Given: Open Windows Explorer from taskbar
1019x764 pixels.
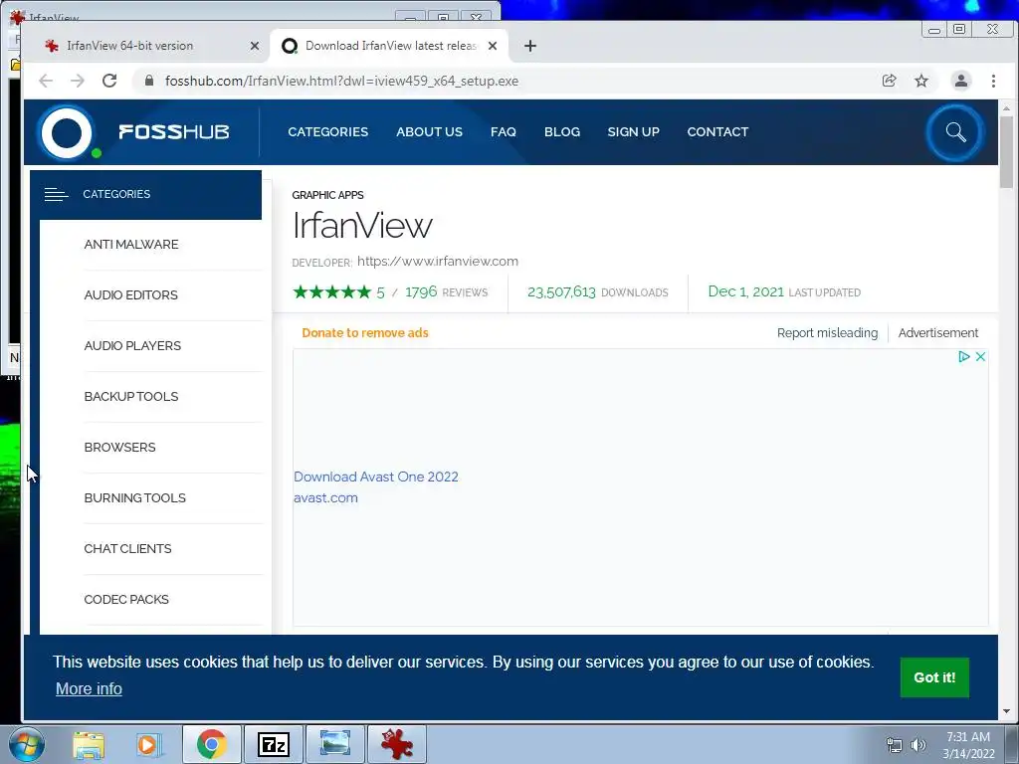Looking at the screenshot, I should coord(89,744).
